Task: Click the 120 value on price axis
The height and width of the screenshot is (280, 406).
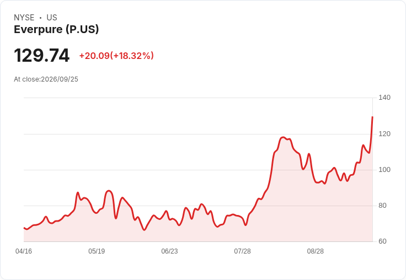Action: pyautogui.click(x=384, y=134)
